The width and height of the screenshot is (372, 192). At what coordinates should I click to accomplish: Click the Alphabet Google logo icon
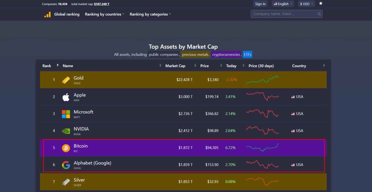pyautogui.click(x=66, y=165)
